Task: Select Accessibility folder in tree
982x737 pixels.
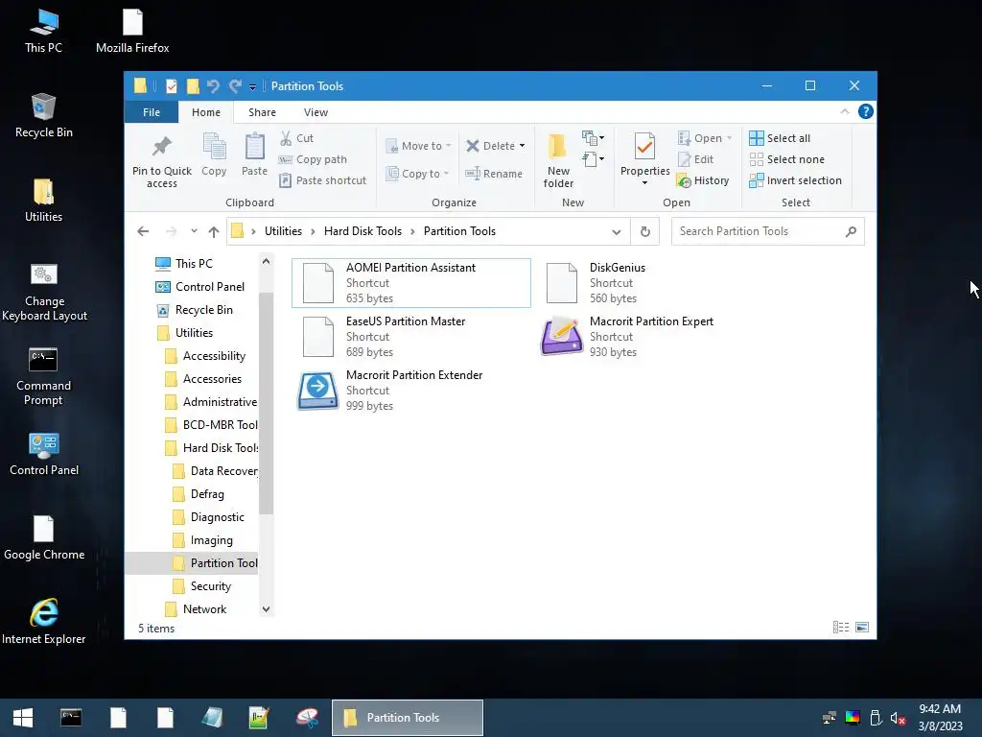Action: pos(205,356)
